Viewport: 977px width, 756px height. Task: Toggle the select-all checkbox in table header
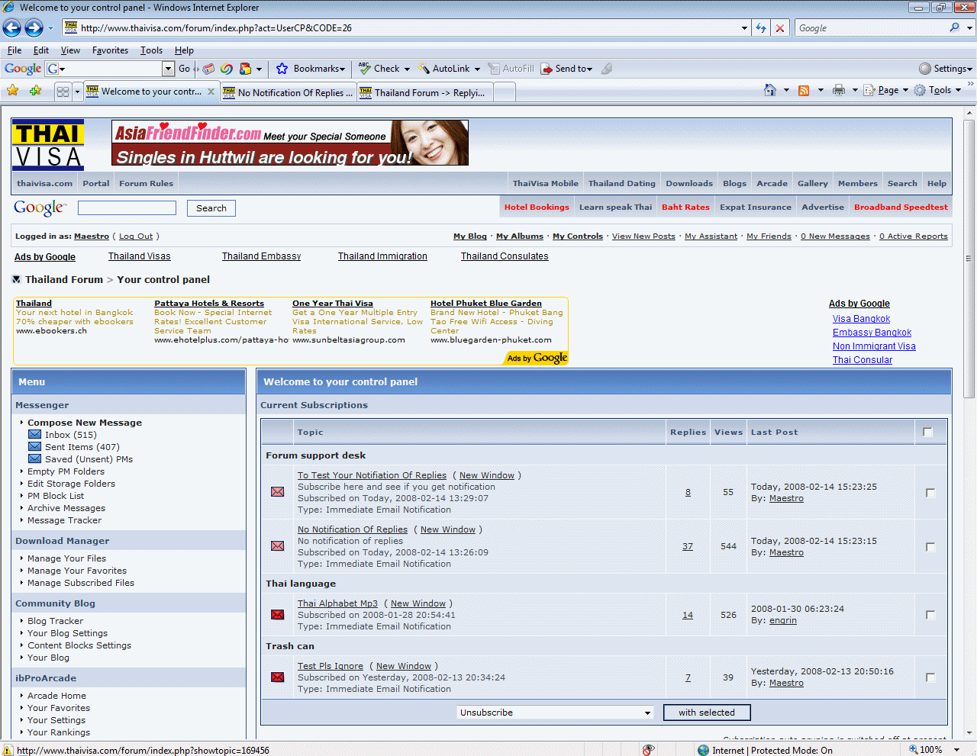click(927, 433)
